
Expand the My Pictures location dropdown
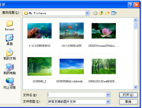click(x=87, y=13)
